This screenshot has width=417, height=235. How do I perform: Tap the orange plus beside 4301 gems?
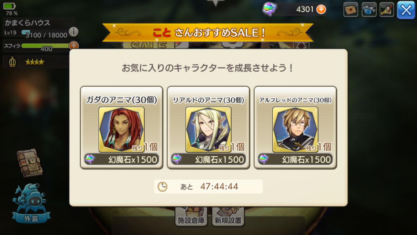[x=321, y=9]
